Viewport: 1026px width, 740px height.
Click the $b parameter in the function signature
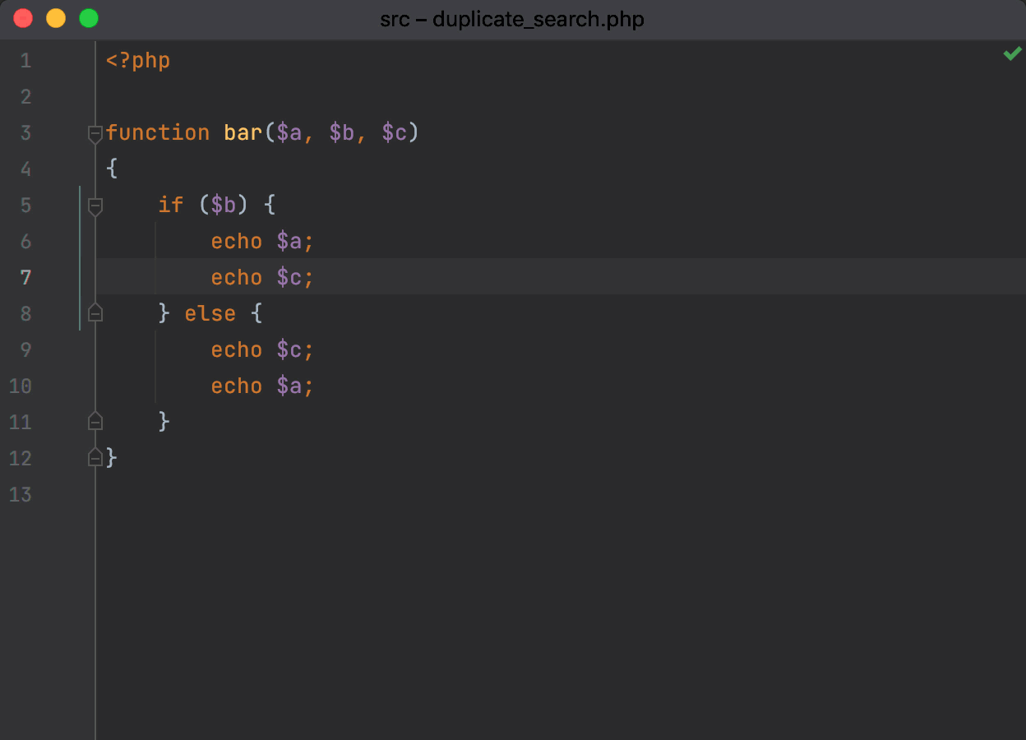point(342,133)
